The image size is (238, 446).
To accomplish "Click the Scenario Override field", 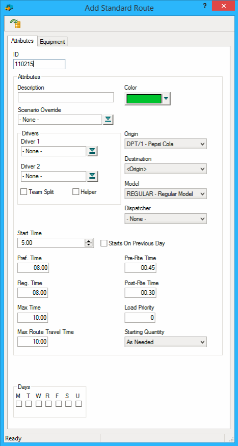I will tap(60, 120).
